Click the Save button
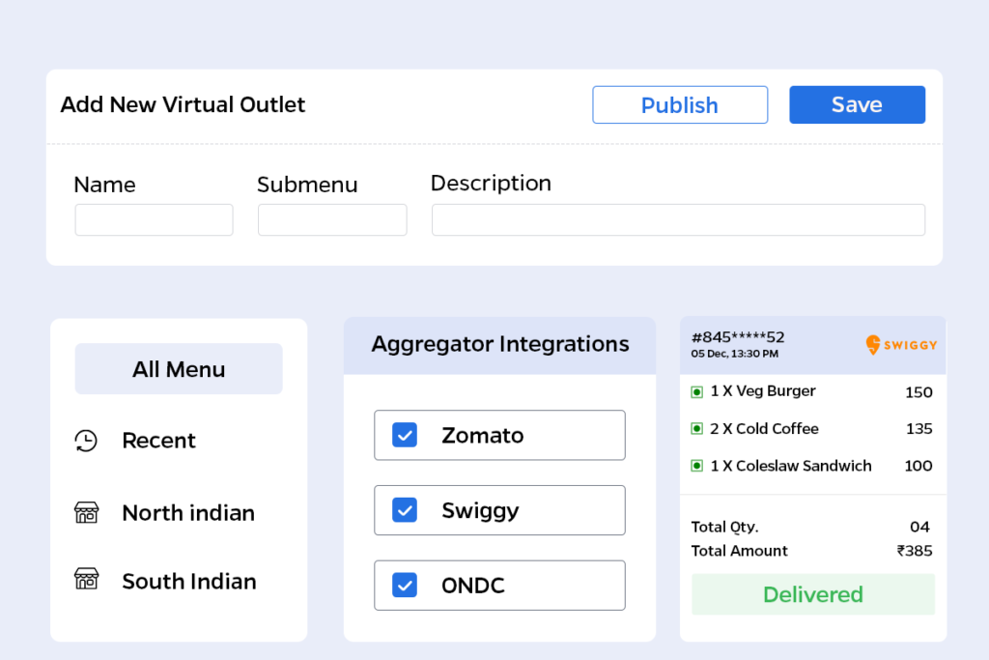Viewport: 989px width, 660px height. pos(858,104)
